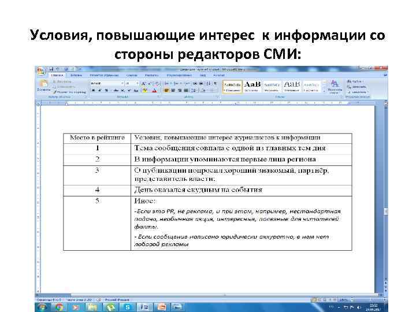
Task: Apply red font color
Action: point(154,91)
